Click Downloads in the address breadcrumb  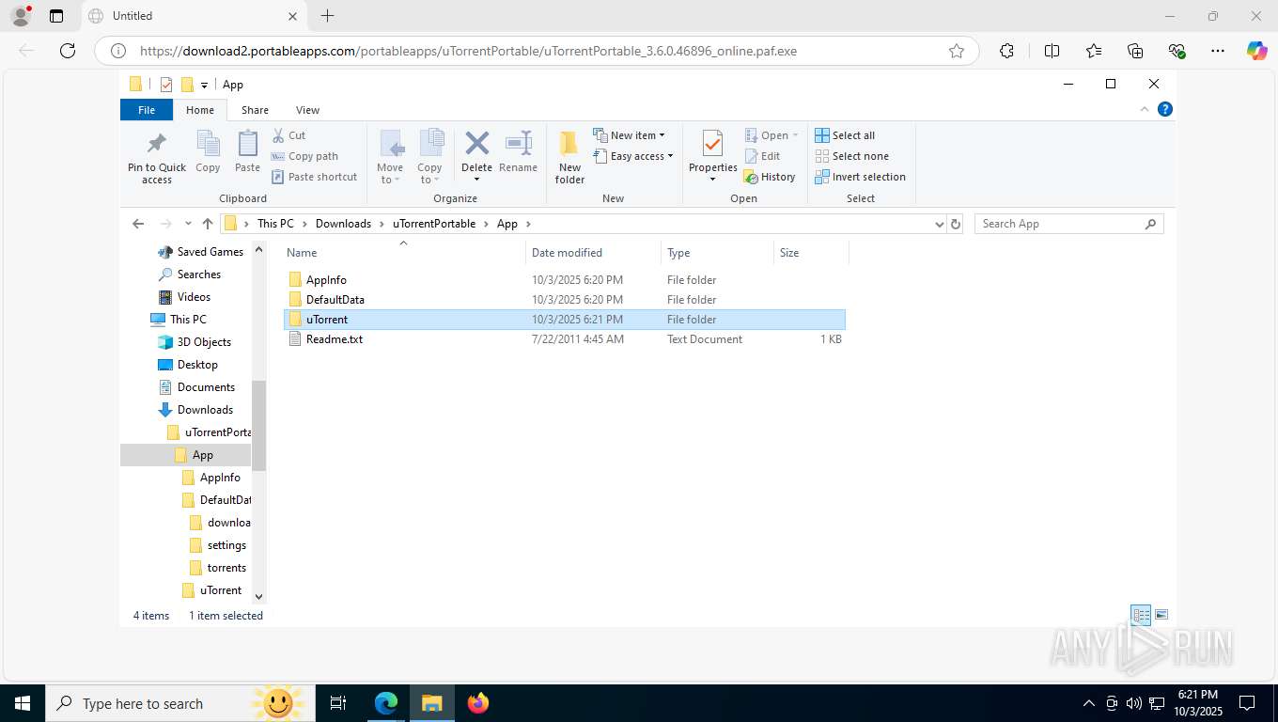pyautogui.click(x=343, y=224)
